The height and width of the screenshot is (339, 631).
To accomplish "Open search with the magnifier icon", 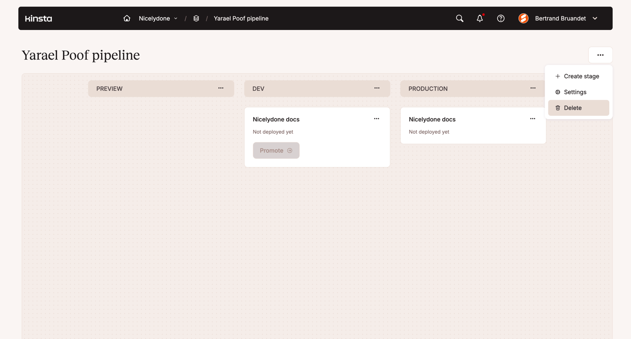I will tap(459, 18).
